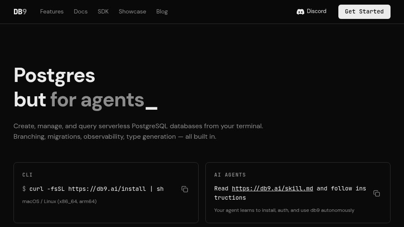This screenshot has height=227, width=404.
Task: Click the "Postgres" headline text
Action: pos(54,76)
